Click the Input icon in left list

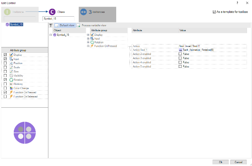pyautogui.click(x=11, y=59)
